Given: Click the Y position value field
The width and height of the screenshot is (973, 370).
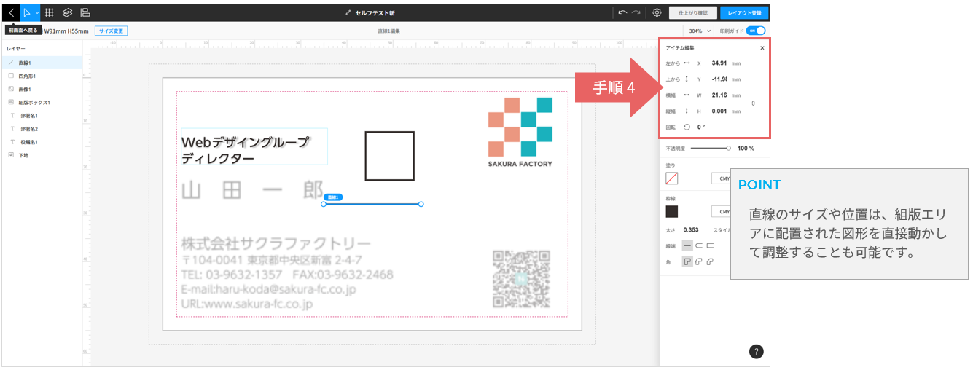Looking at the screenshot, I should tap(719, 79).
